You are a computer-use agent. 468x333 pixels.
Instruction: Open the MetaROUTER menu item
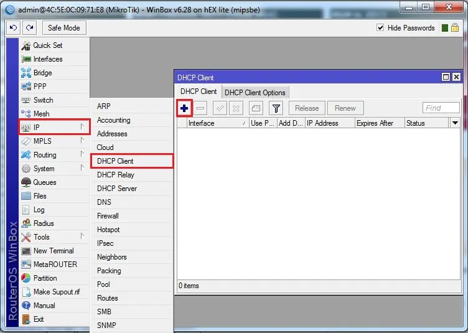55,265
